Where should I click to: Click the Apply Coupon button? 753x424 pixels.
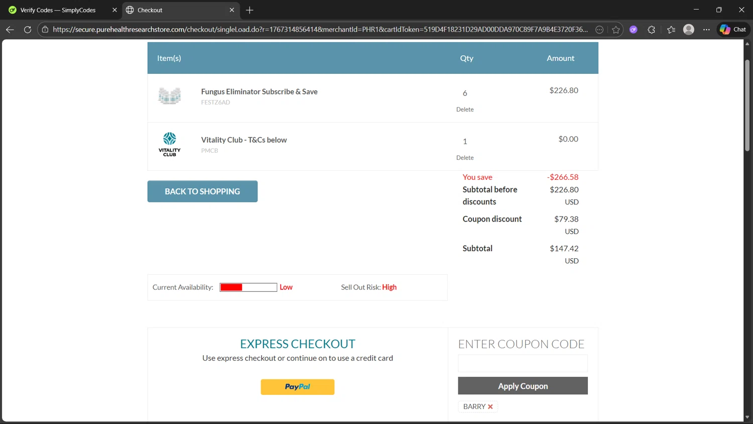(523, 386)
